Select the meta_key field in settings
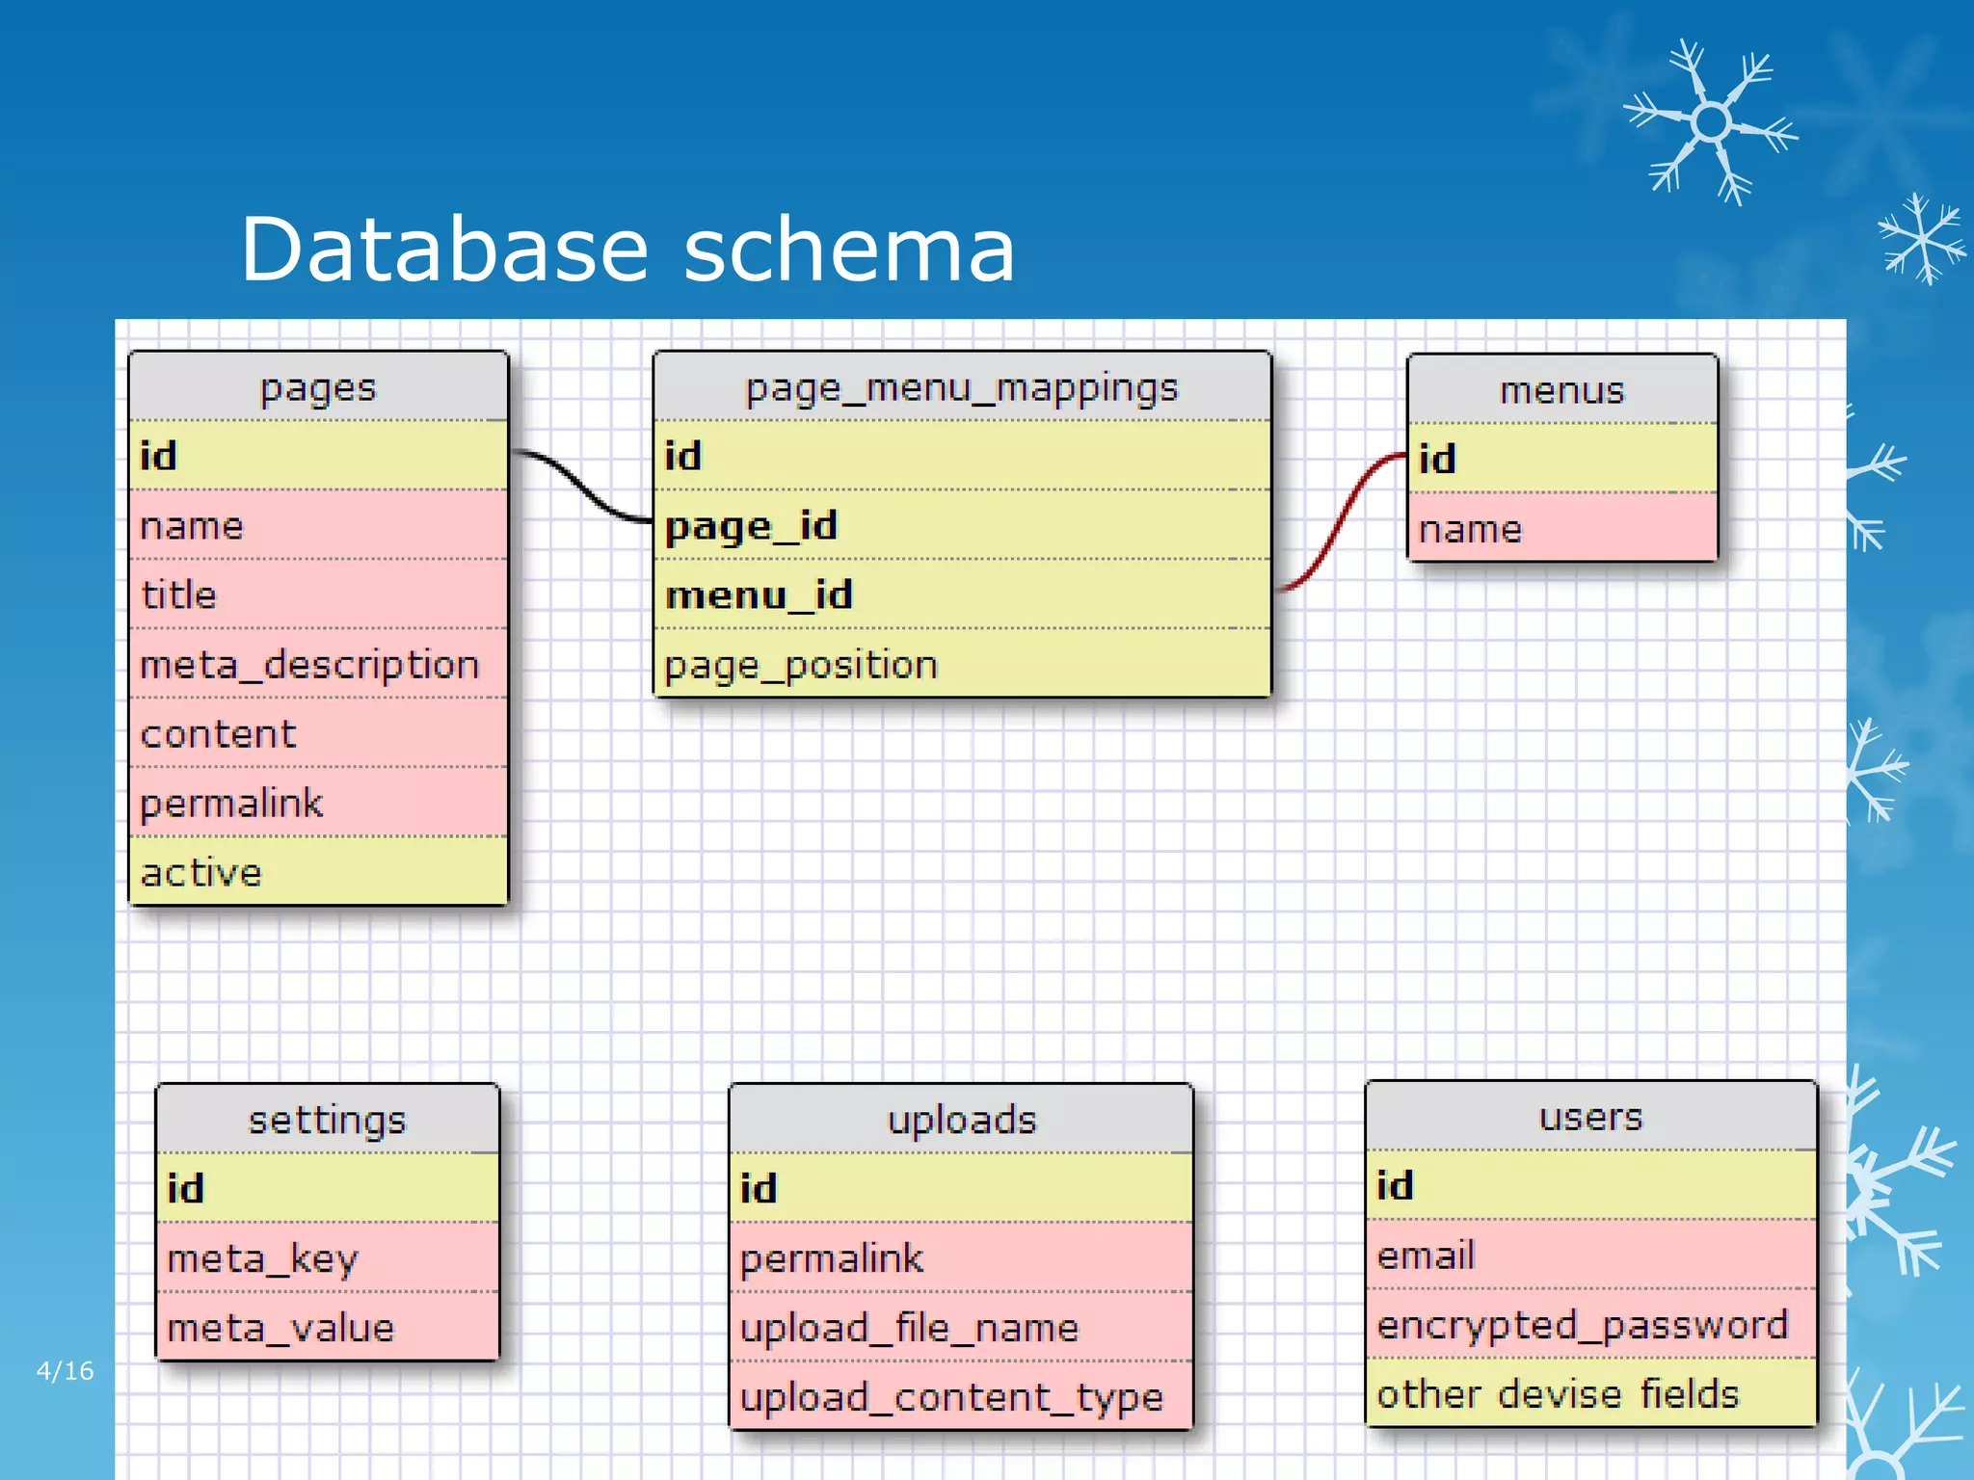Image resolution: width=1974 pixels, height=1480 pixels. 262,1258
